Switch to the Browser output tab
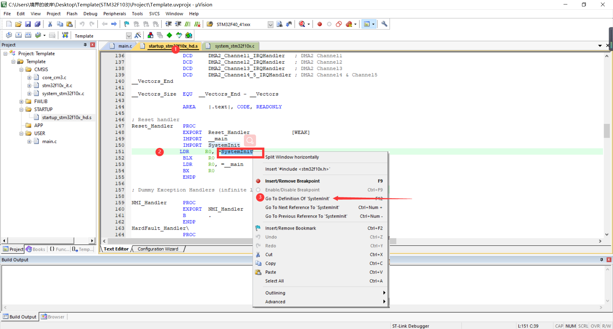This screenshot has height=329, width=613. click(53, 317)
